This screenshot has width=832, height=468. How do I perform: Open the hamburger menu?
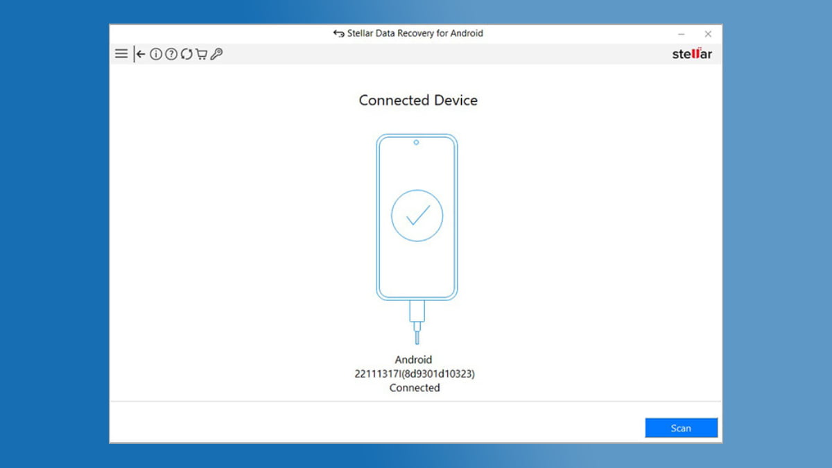121,54
